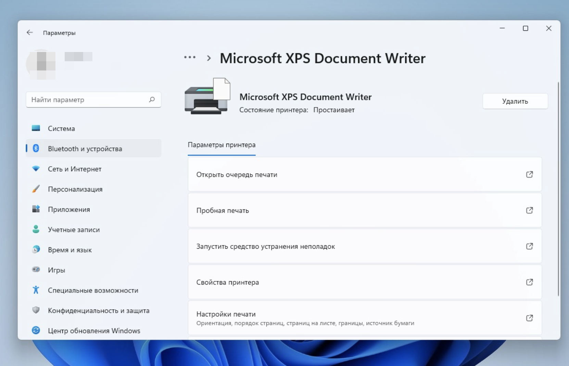Click the Учетные записи person icon
Image resolution: width=569 pixels, height=366 pixels.
click(36, 229)
